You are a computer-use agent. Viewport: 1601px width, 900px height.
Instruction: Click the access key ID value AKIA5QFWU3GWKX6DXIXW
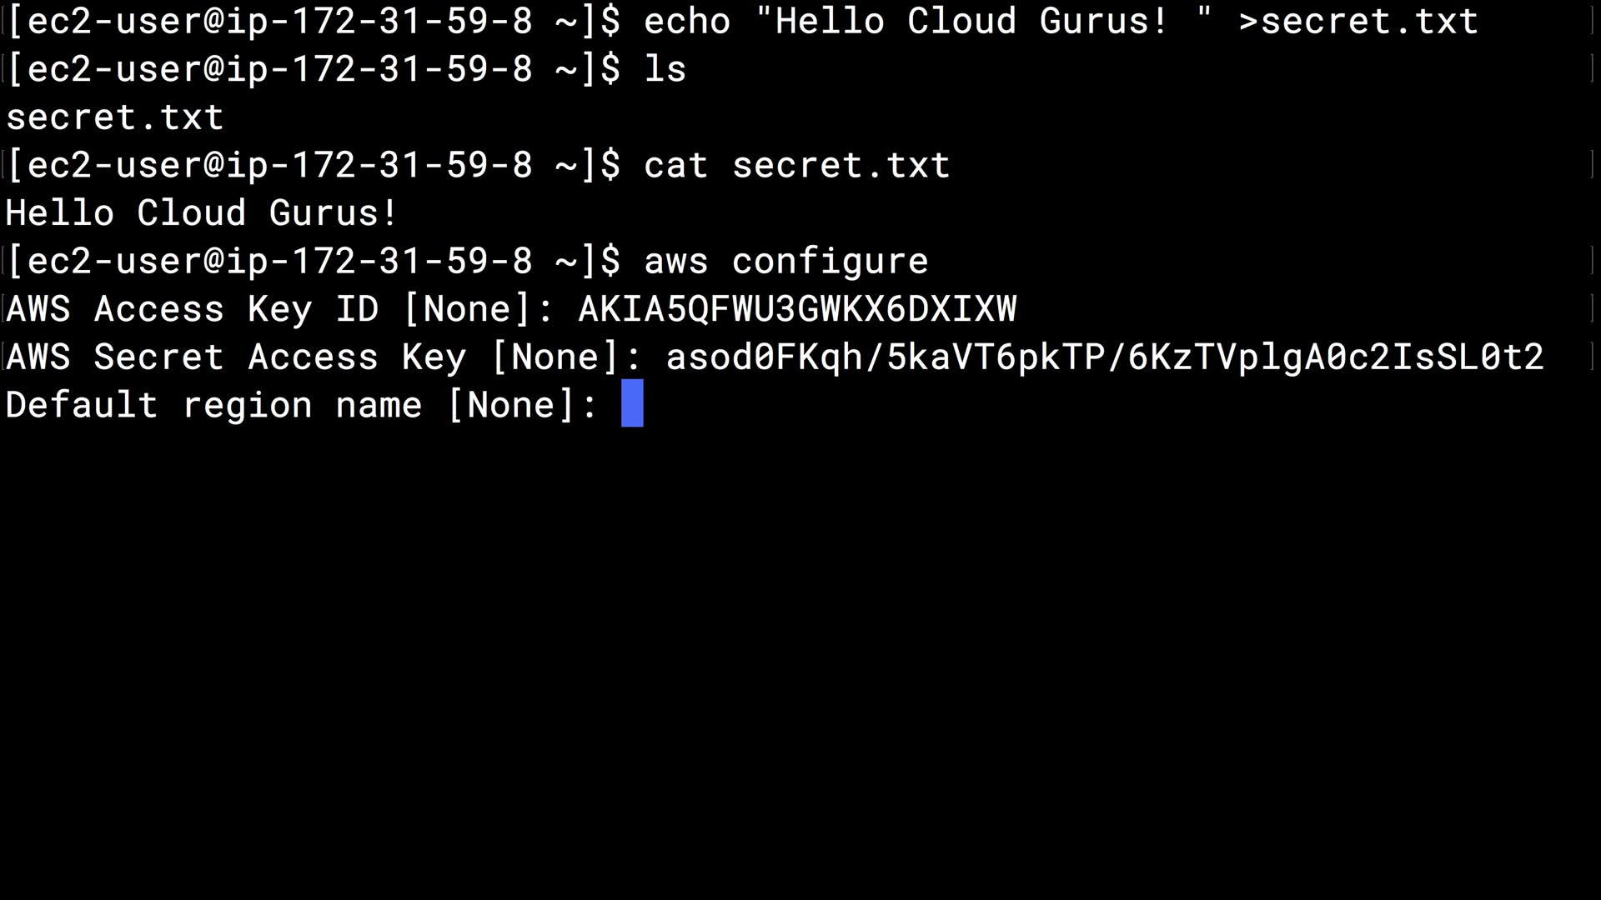tap(797, 309)
